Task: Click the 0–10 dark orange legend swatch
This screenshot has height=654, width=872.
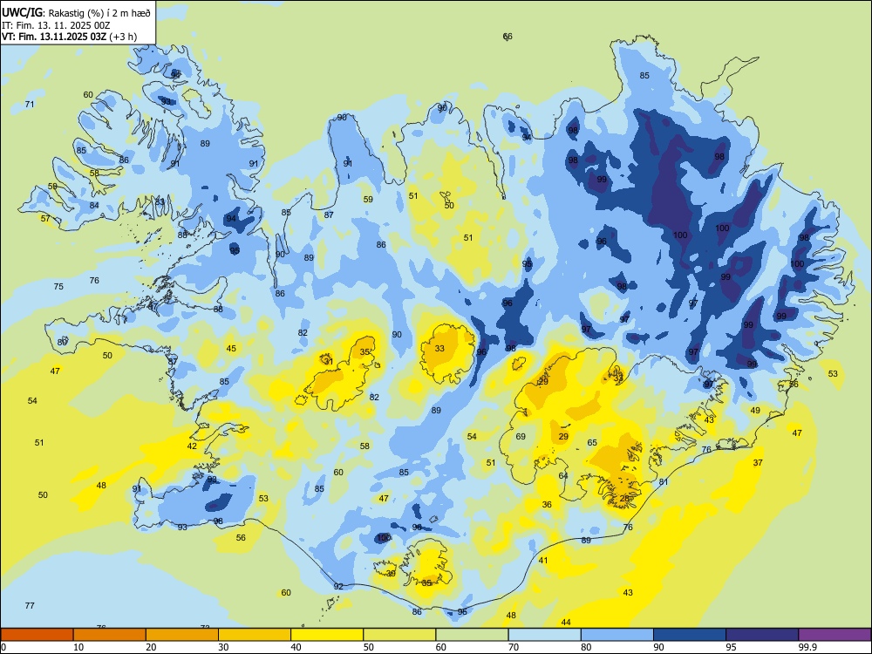Action: tap(37, 635)
